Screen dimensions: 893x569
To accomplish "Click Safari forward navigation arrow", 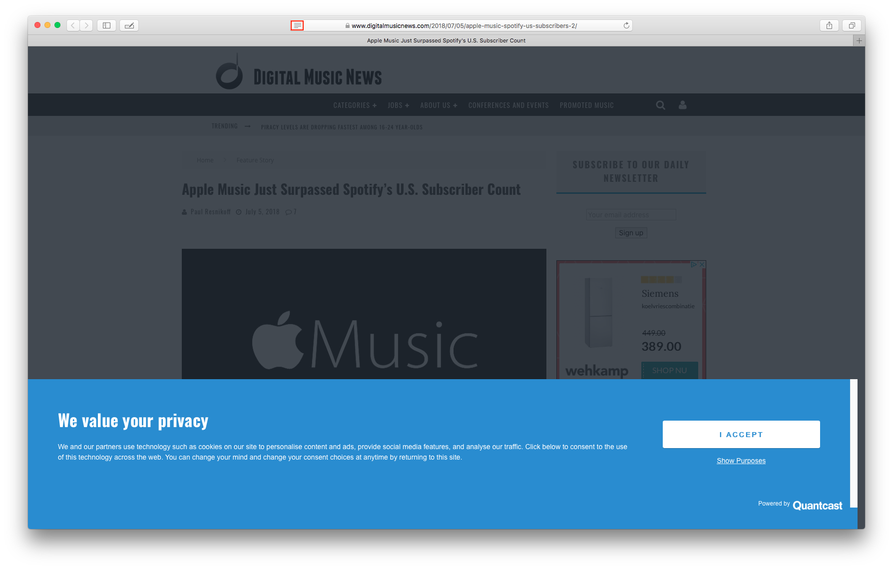I will click(86, 25).
